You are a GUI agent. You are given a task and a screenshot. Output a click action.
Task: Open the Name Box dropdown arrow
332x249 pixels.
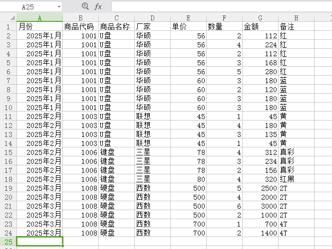59,7
